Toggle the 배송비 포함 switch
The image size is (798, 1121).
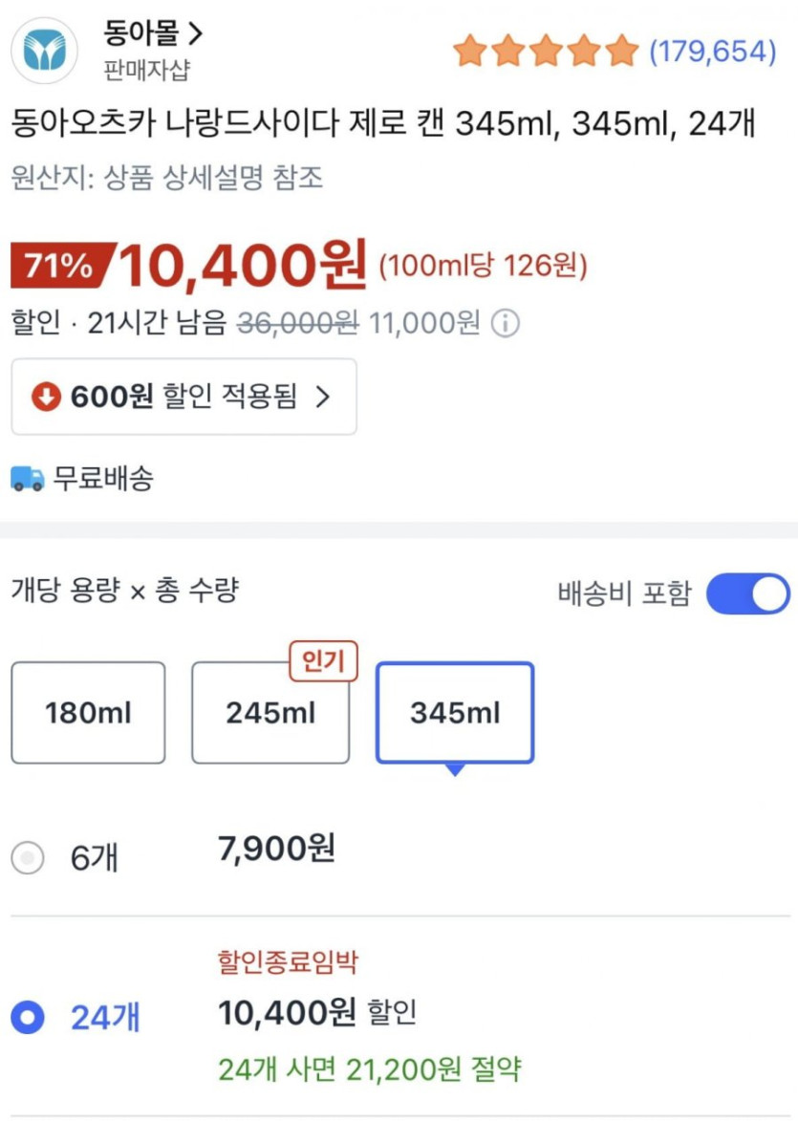point(747,593)
